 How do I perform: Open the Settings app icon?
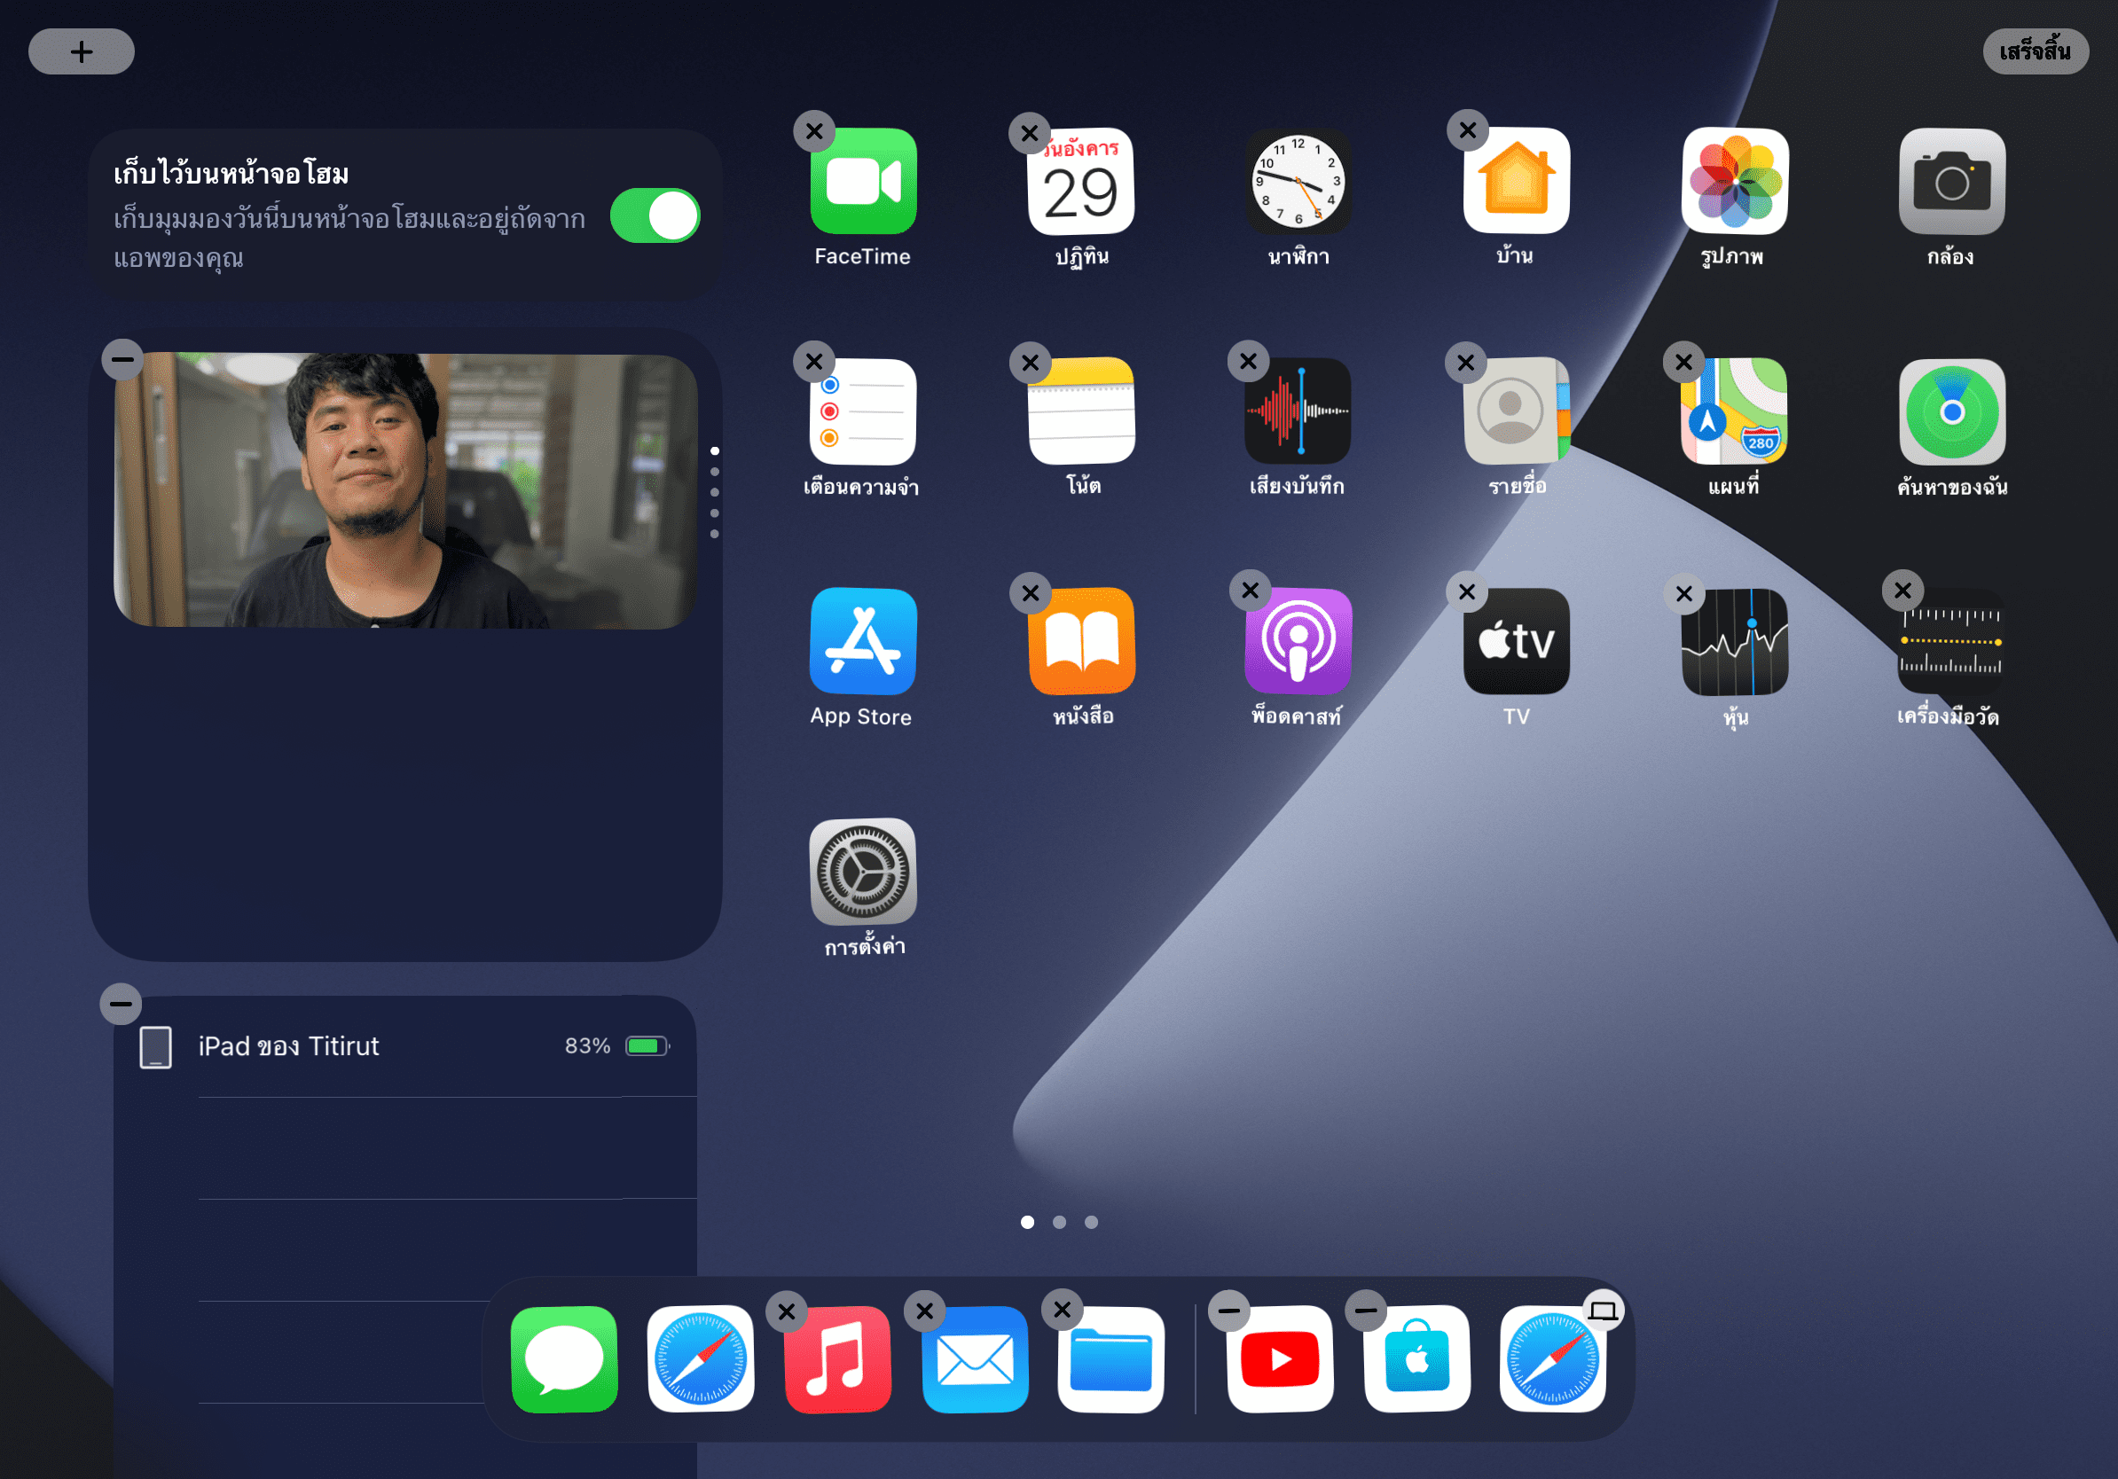(x=862, y=872)
